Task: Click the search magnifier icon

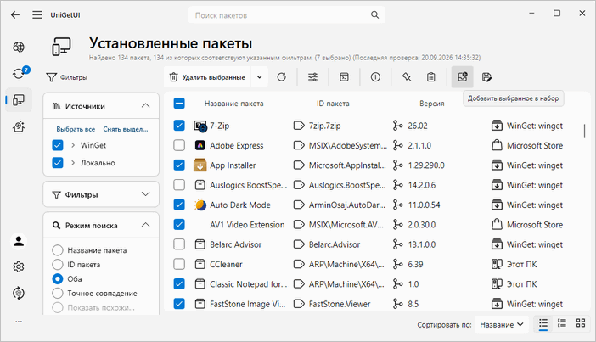Action: 374,14
